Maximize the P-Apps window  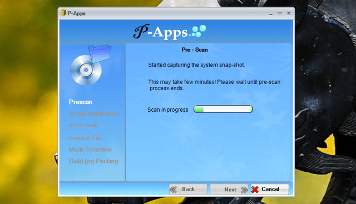(x=280, y=13)
